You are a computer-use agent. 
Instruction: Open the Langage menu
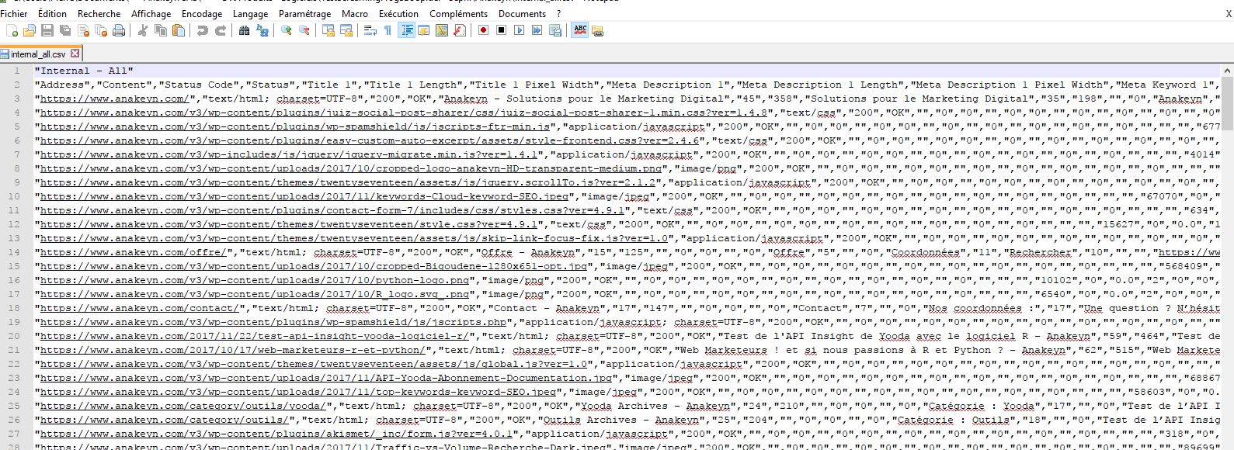(250, 13)
